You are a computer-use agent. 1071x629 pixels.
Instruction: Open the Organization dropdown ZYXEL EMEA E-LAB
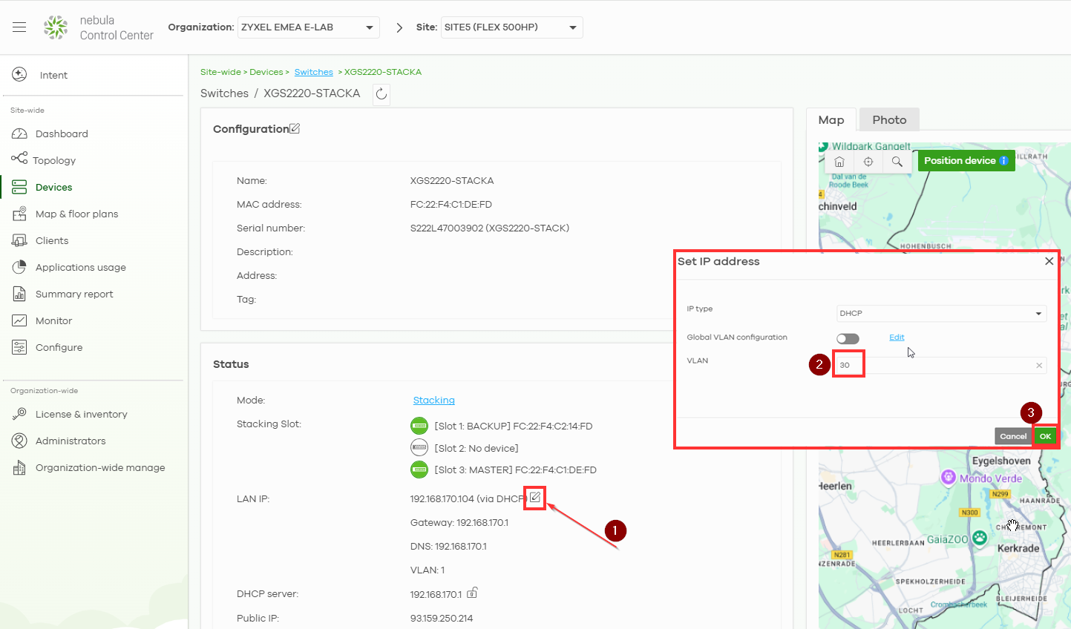[x=308, y=27]
